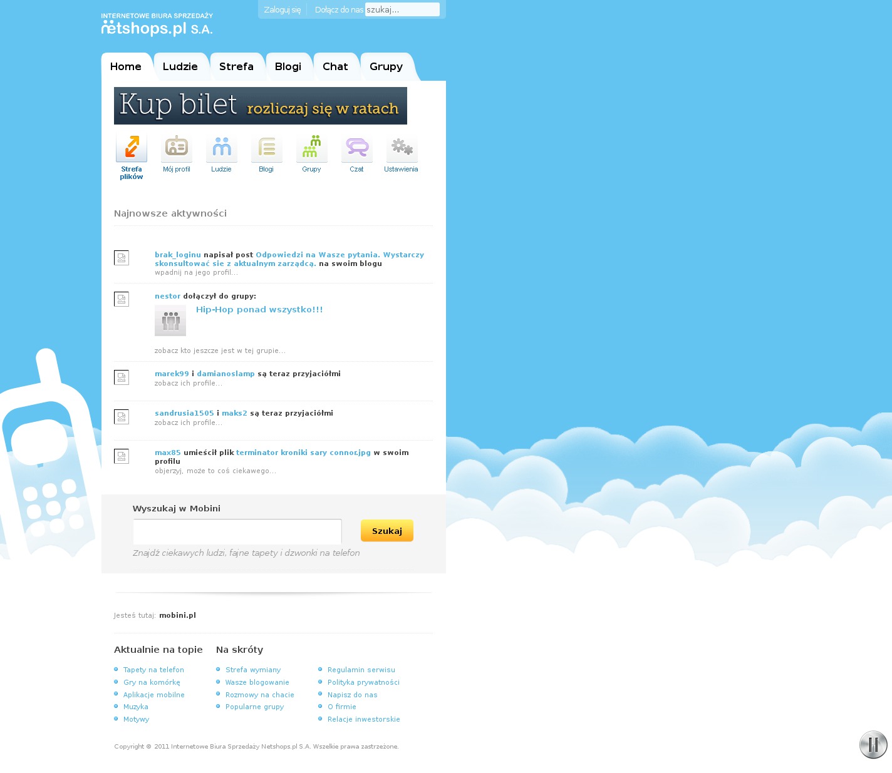
Task: Click zobacz kto jeszcze jest w tej grupie
Action: point(220,351)
